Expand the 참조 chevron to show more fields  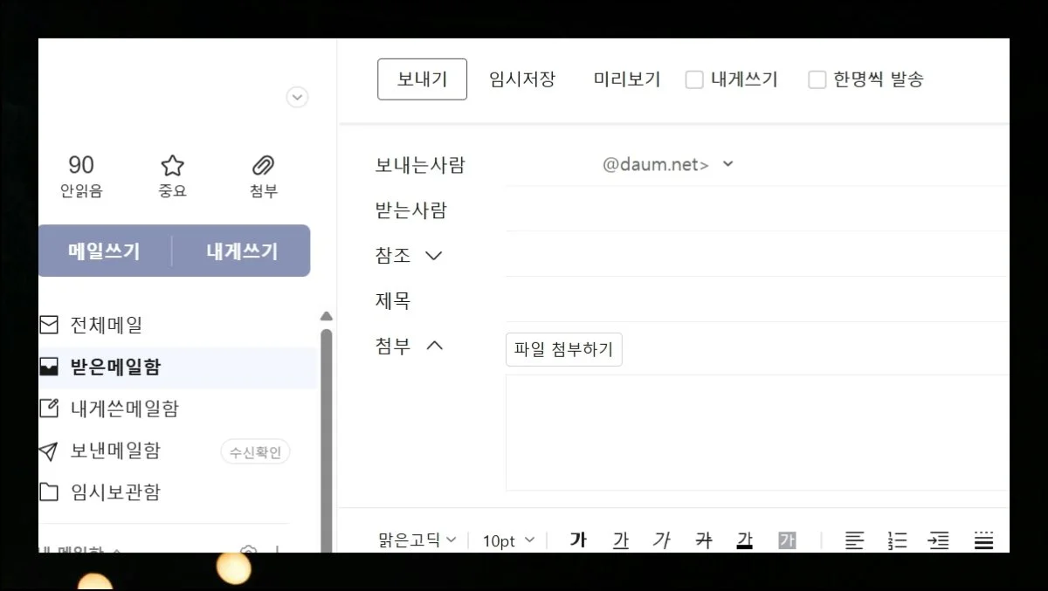point(433,256)
